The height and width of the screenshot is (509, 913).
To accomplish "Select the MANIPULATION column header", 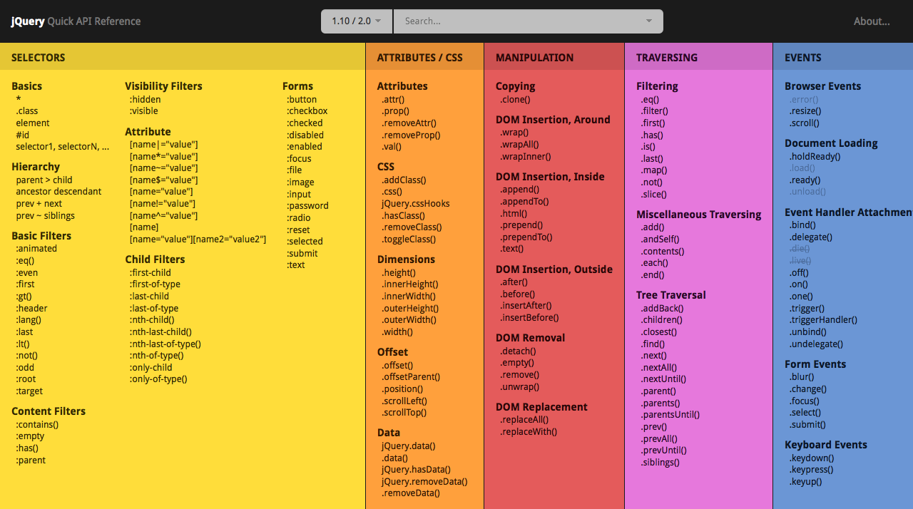I will [x=534, y=58].
